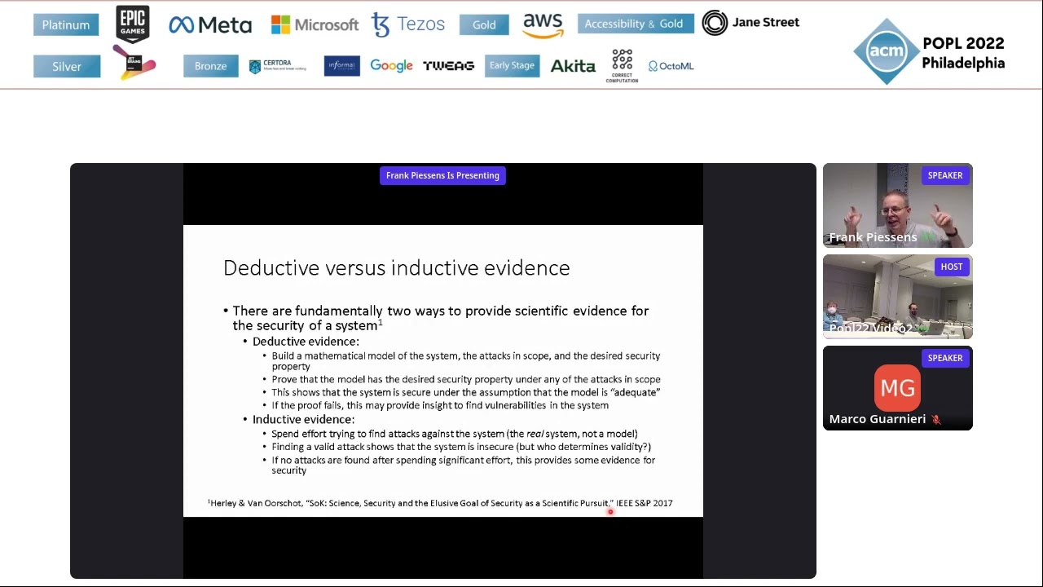Click the HOST badge on the room video
This screenshot has width=1043, height=587.
point(951,267)
